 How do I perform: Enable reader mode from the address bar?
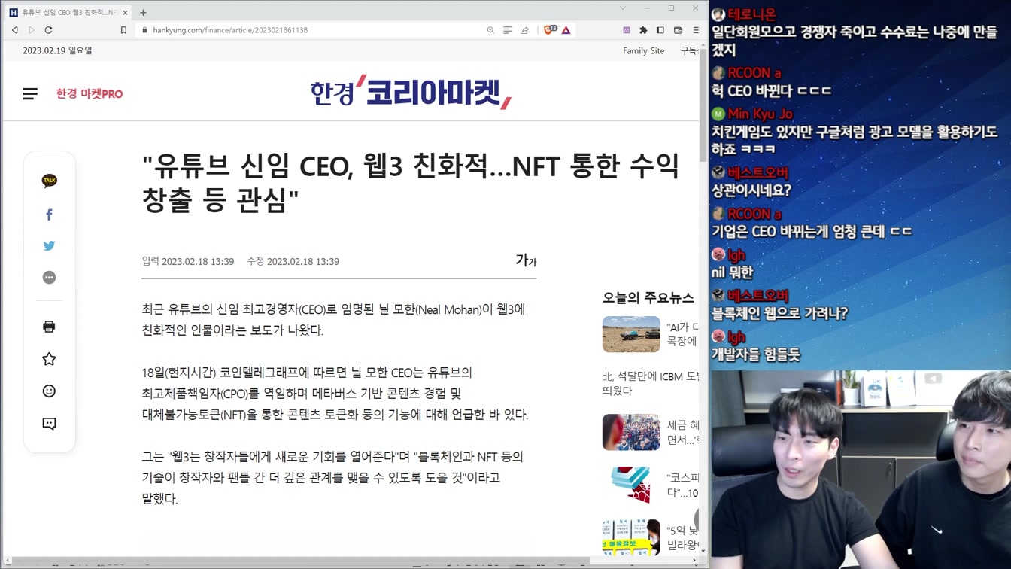pyautogui.click(x=508, y=30)
